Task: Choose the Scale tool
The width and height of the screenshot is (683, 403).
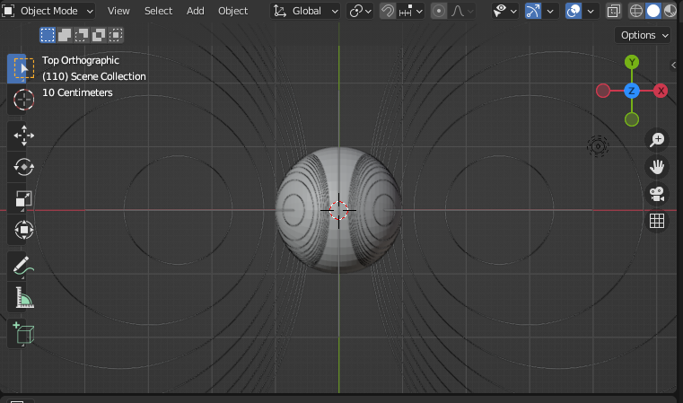Action: (24, 199)
